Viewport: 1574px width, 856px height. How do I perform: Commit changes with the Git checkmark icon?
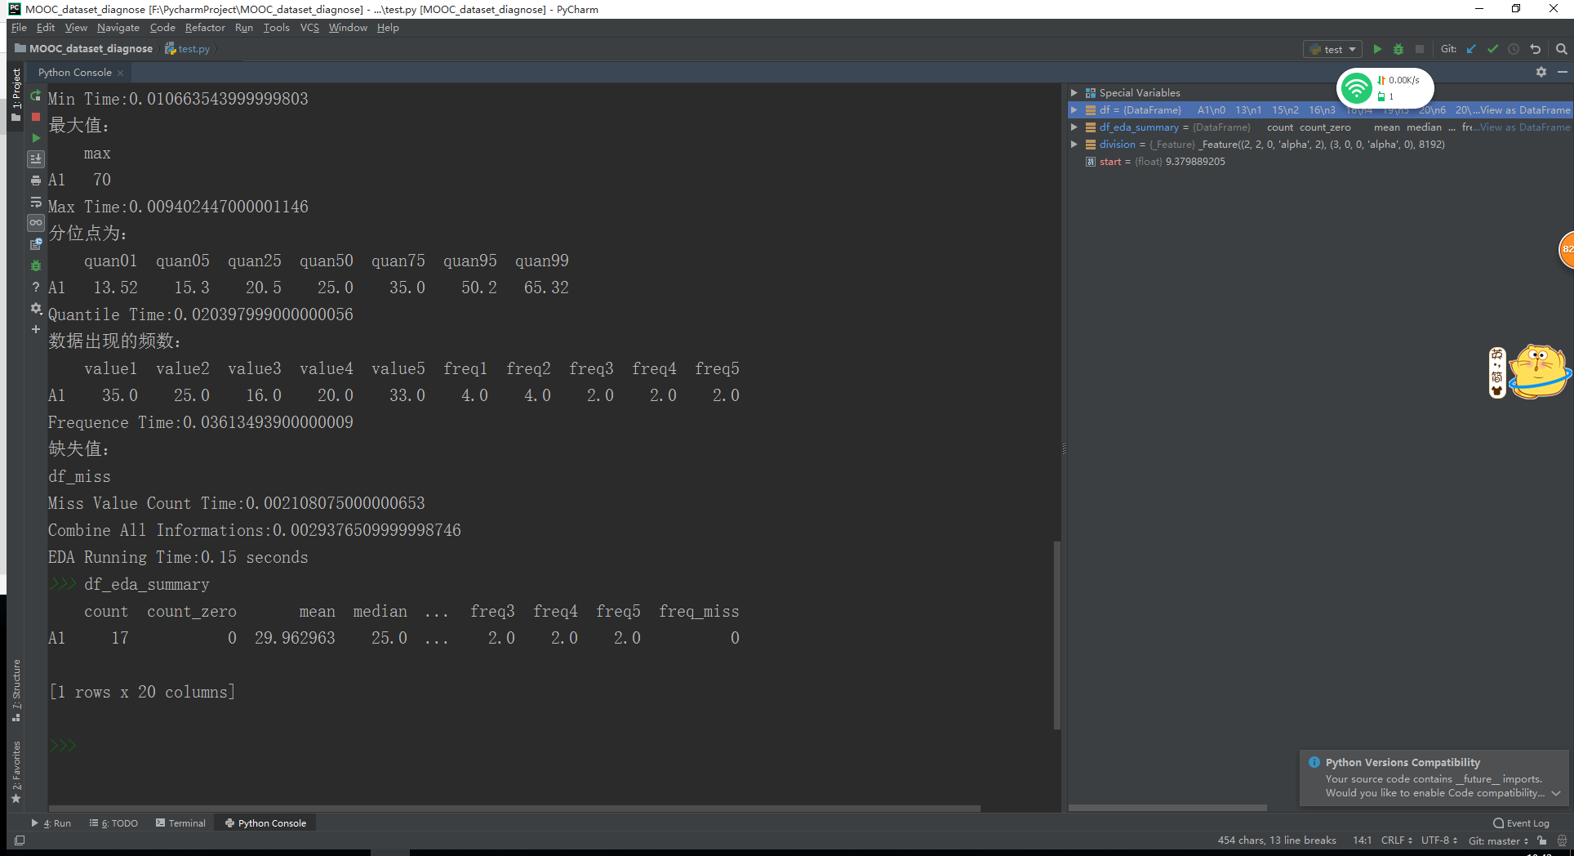[x=1493, y=49]
